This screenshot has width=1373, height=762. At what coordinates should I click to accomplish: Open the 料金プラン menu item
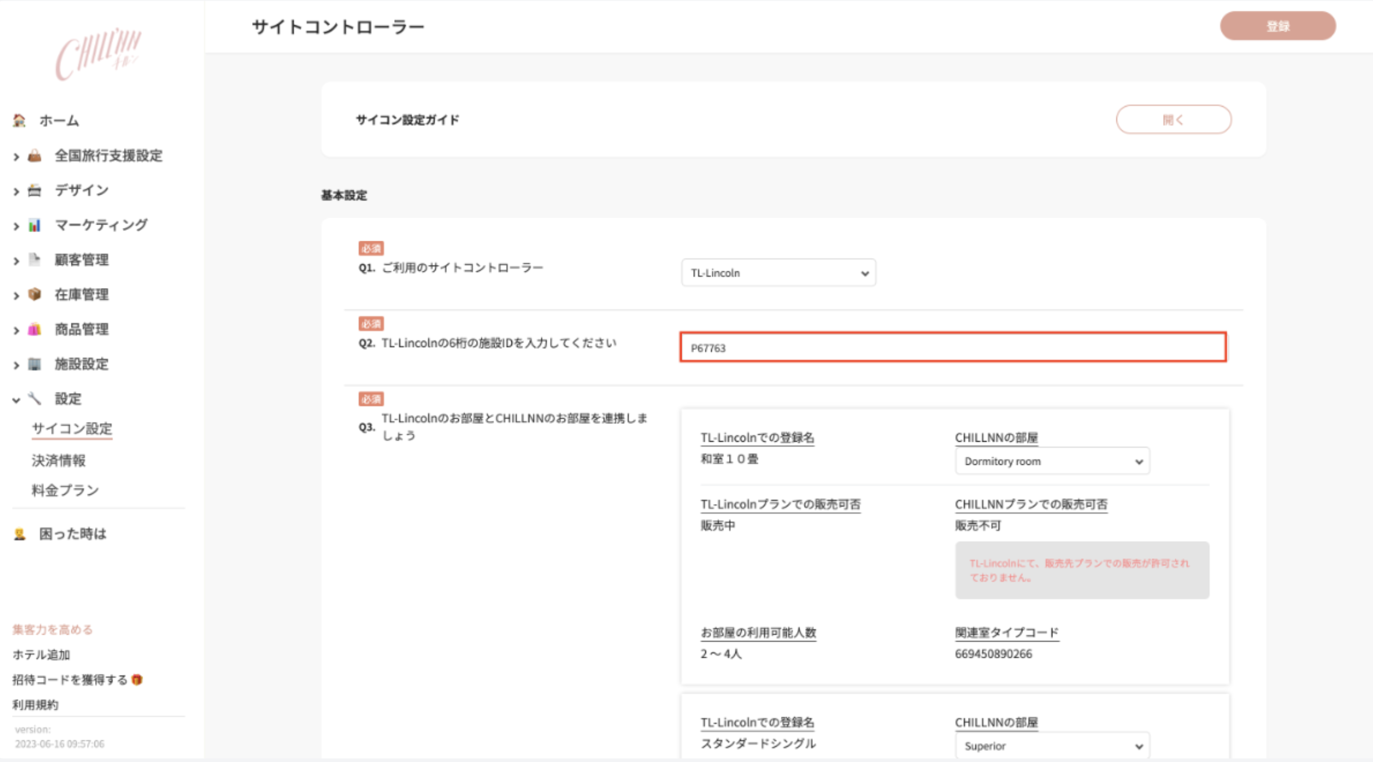[x=64, y=490]
